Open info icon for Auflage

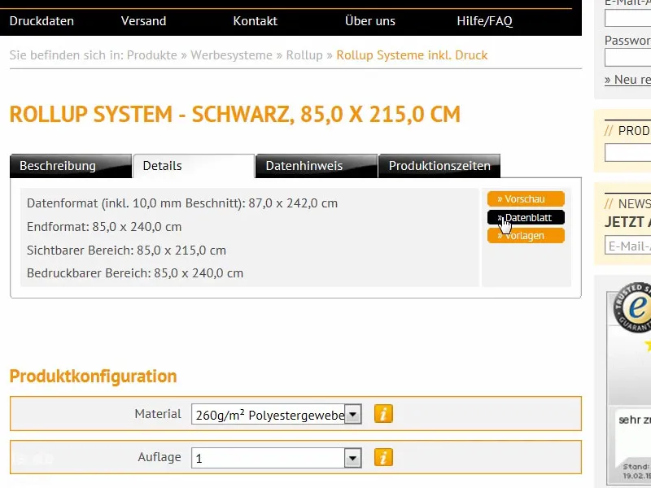point(383,457)
